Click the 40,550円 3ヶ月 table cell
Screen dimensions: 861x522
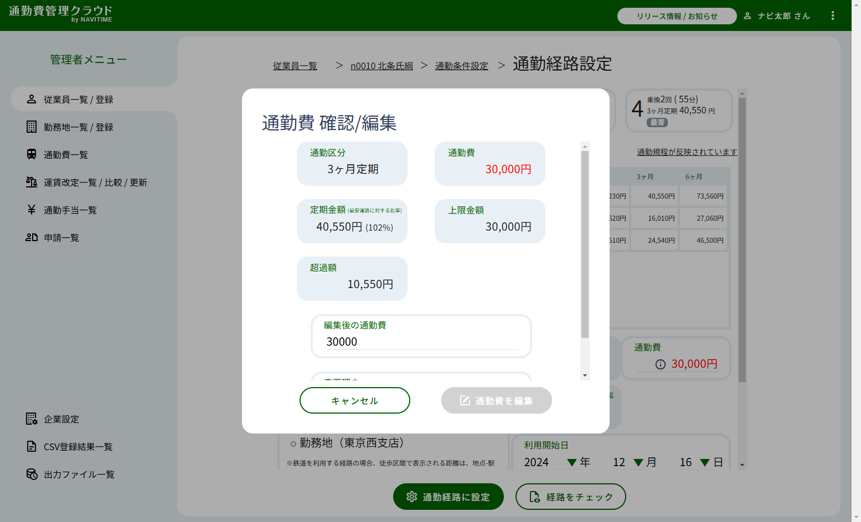click(655, 196)
